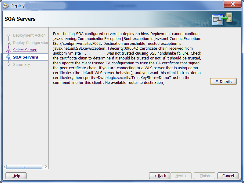This screenshot has width=244, height=183.
Task: Click the step list horizontal scrollbar thumb
Action: 24,167
